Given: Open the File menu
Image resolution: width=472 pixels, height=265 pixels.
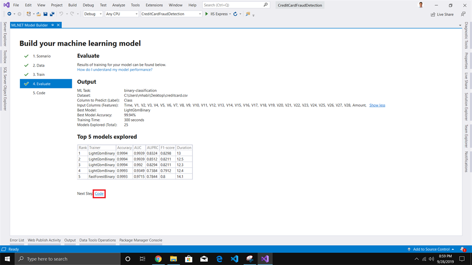Looking at the screenshot, I should (x=16, y=5).
